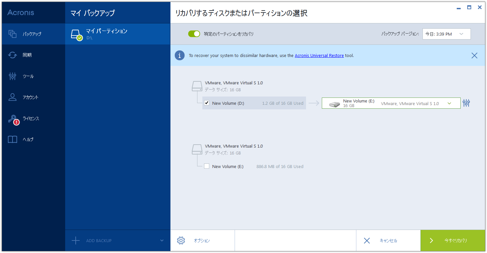The height and width of the screenshot is (253, 487).
Task: Toggle off recover specific partitions switch
Action: click(x=194, y=34)
